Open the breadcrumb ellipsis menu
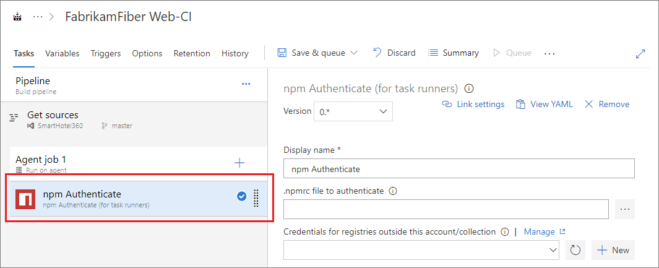659x268 pixels. (x=38, y=17)
